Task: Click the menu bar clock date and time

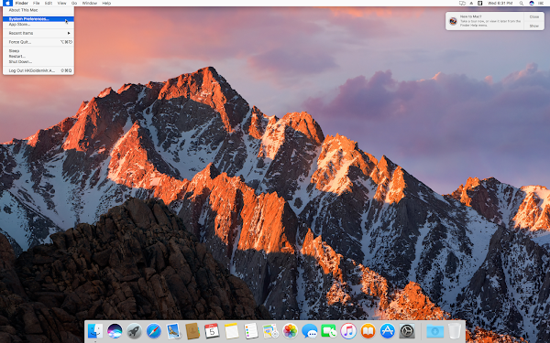Action: point(500,3)
